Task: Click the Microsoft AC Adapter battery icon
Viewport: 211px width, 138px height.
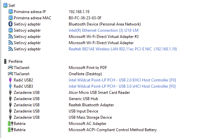Action: (x=10, y=124)
